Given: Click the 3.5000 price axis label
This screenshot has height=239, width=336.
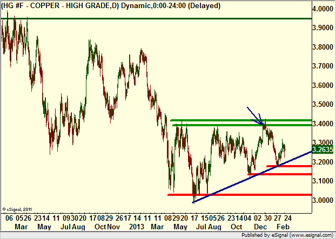Looking at the screenshot, I should click(322, 105).
